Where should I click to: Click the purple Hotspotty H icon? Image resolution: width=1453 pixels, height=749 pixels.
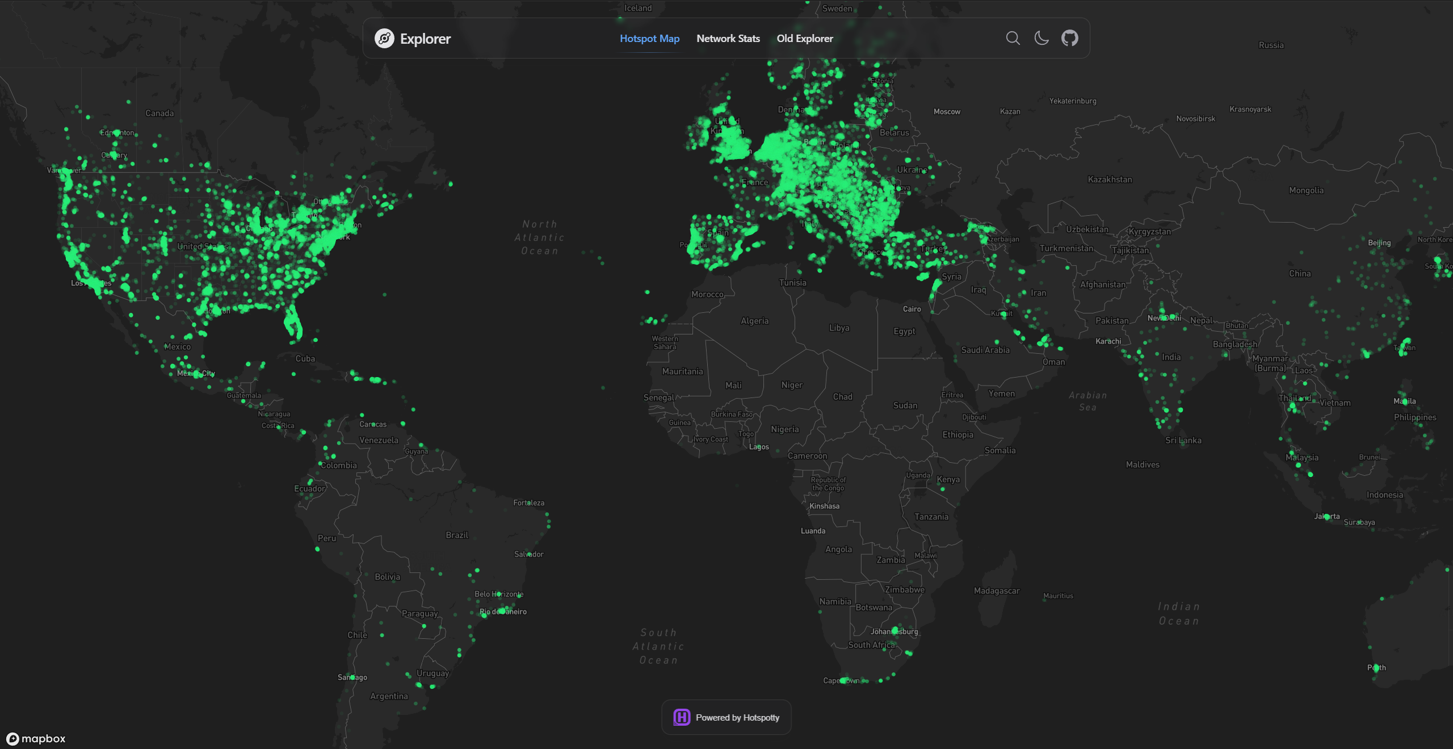[682, 717]
